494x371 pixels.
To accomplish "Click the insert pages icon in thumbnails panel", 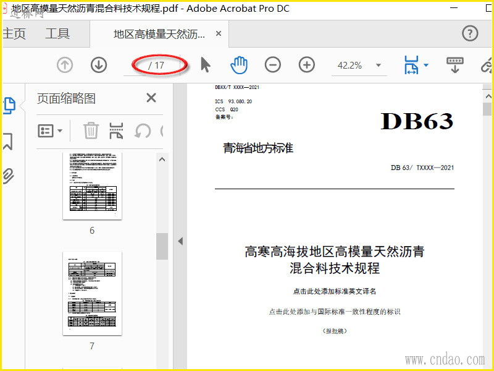I will click(116, 130).
